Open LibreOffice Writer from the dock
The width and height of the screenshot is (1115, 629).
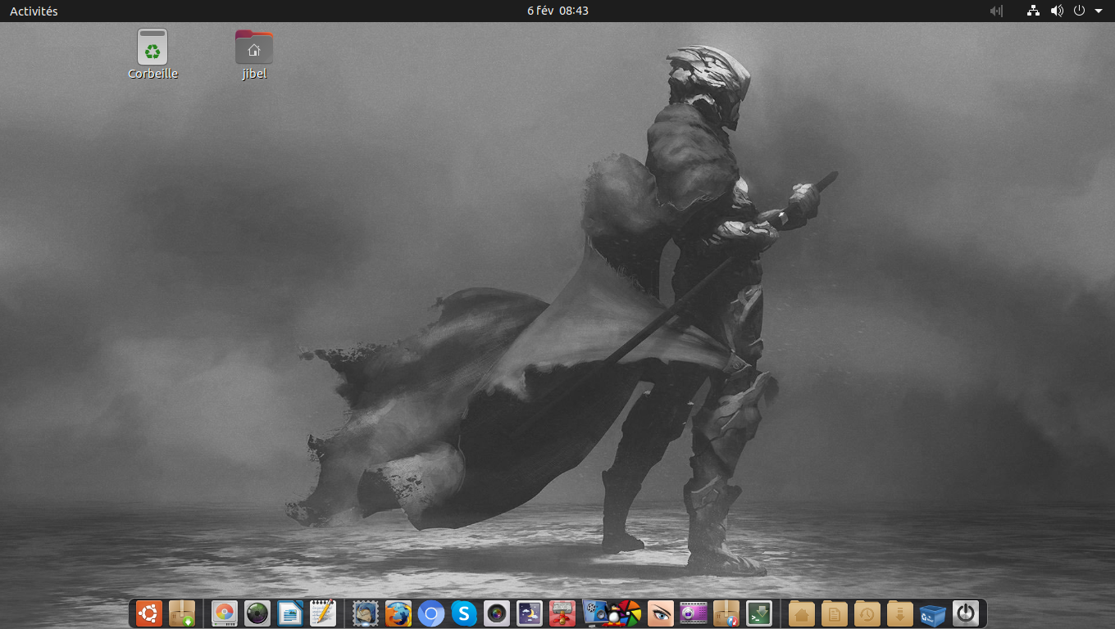coord(290,613)
